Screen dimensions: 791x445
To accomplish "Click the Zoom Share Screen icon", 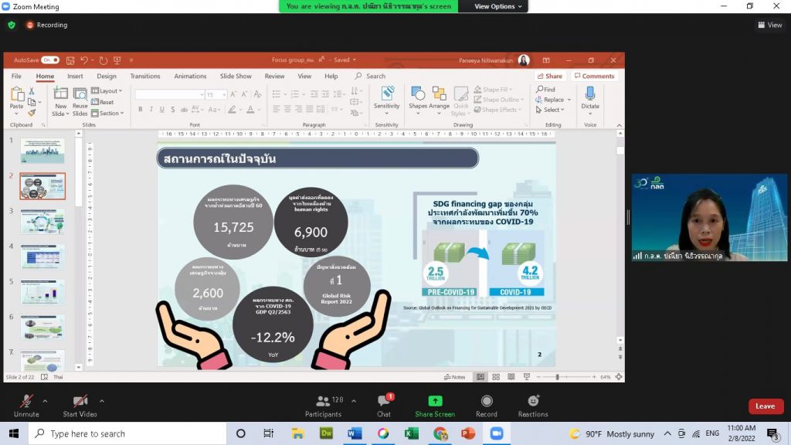I will [435, 401].
